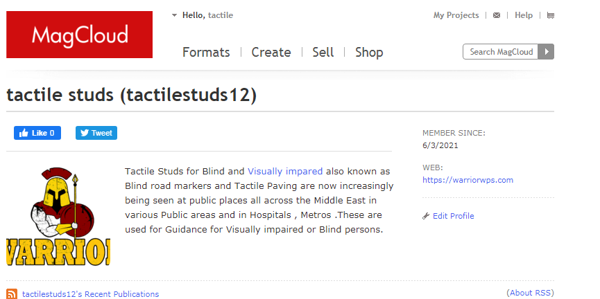Share the profile with the Tweet button
The height and width of the screenshot is (299, 600).
click(x=96, y=133)
